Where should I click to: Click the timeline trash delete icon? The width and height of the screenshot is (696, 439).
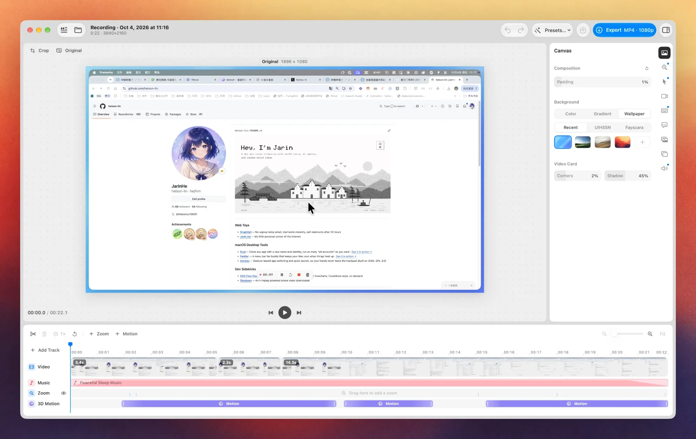pyautogui.click(x=44, y=334)
